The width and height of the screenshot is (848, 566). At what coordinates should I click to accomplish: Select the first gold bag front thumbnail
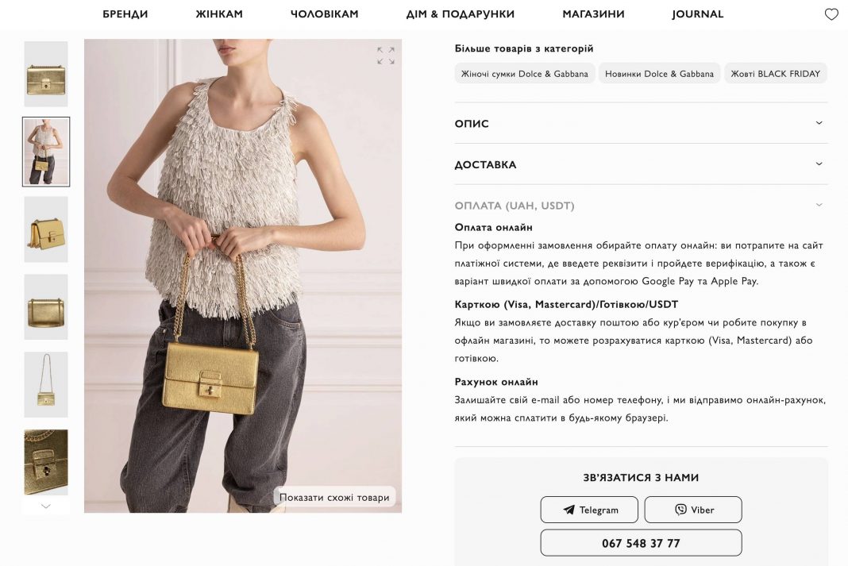pyautogui.click(x=46, y=74)
